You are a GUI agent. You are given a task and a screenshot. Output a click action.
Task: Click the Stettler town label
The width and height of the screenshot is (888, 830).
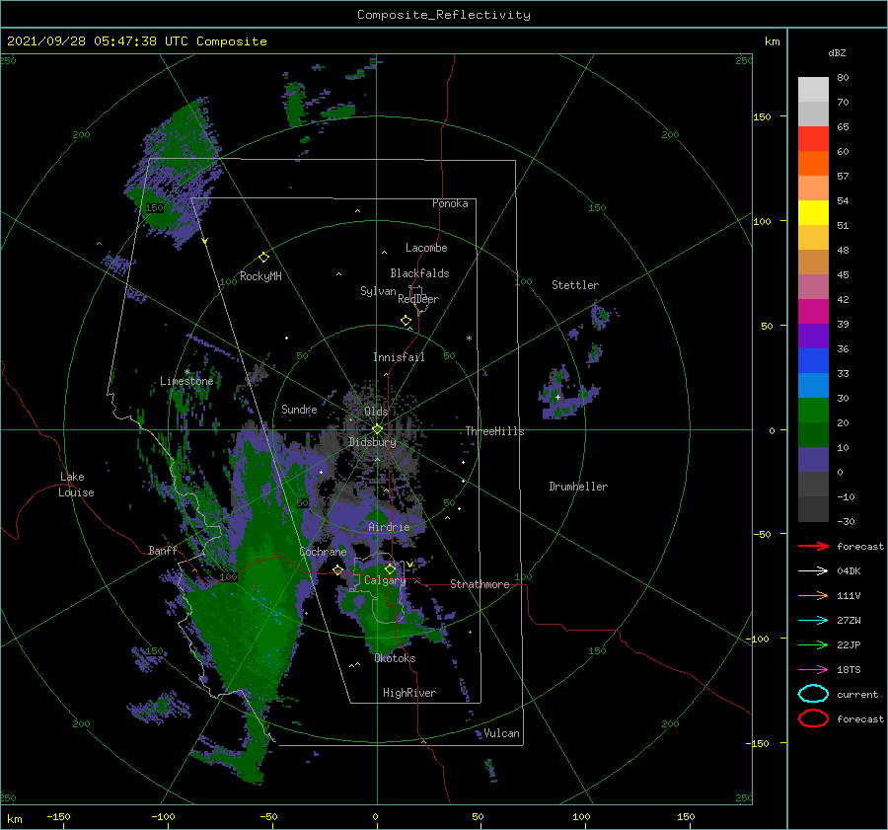(x=575, y=285)
